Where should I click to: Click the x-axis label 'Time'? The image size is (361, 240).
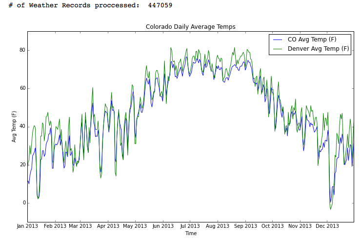coord(191,233)
